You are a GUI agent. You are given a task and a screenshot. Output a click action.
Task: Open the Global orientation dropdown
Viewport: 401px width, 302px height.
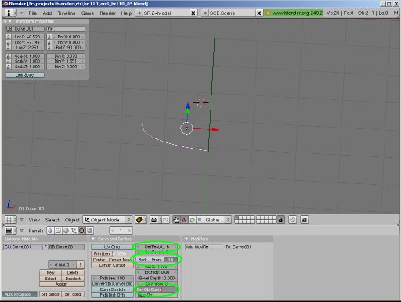pyautogui.click(x=218, y=220)
